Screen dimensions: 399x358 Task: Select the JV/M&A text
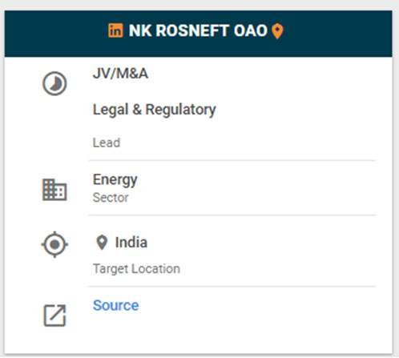(x=120, y=73)
